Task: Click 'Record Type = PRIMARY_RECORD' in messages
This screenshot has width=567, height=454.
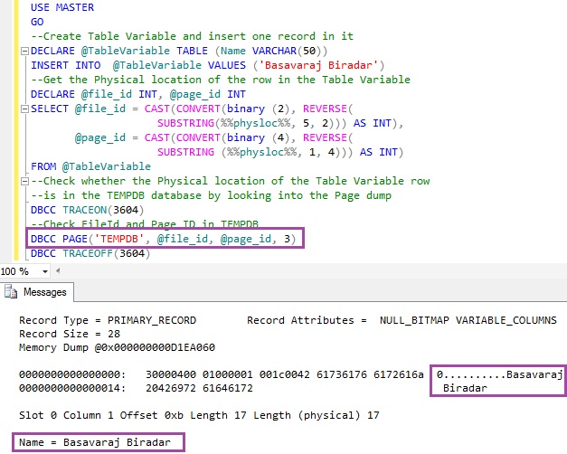Action: (108, 320)
